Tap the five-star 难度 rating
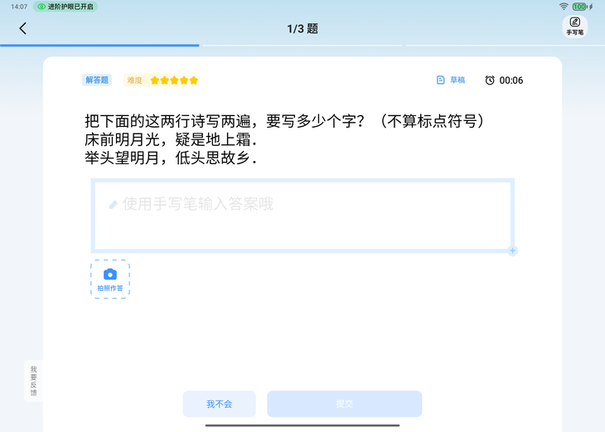 click(x=161, y=80)
